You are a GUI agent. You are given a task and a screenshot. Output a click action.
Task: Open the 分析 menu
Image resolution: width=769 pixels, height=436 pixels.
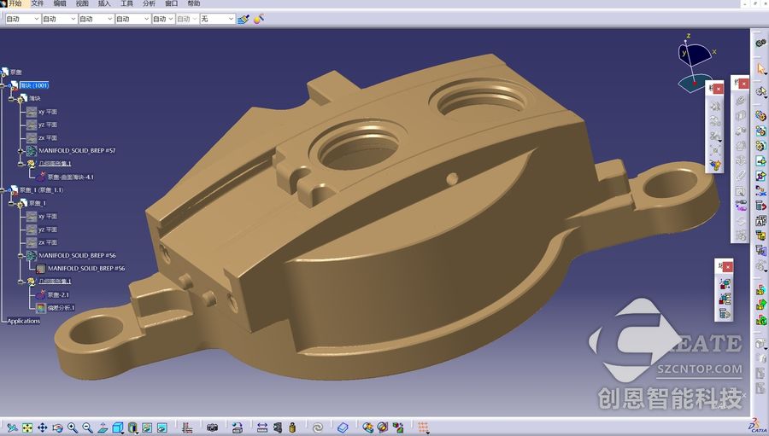click(x=149, y=3)
